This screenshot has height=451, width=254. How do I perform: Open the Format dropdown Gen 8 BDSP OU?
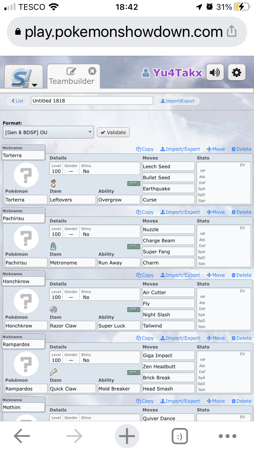tap(48, 132)
